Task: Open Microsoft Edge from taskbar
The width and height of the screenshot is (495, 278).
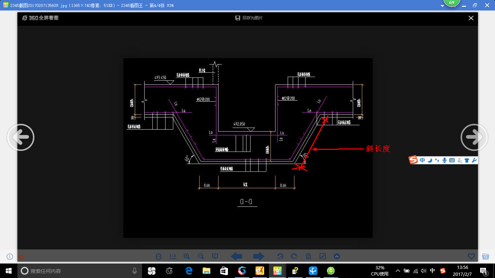Action: (189, 271)
